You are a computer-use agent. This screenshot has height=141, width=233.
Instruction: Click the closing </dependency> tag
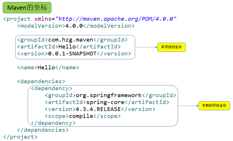pos(53,123)
